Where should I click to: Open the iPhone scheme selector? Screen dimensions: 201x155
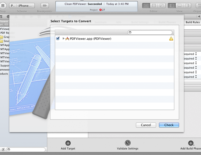25,6
